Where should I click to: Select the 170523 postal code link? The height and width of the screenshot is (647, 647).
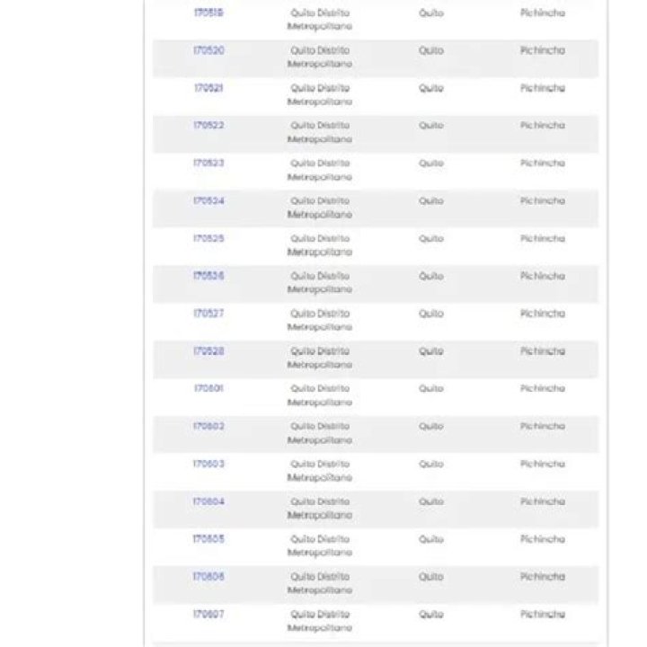click(x=208, y=163)
